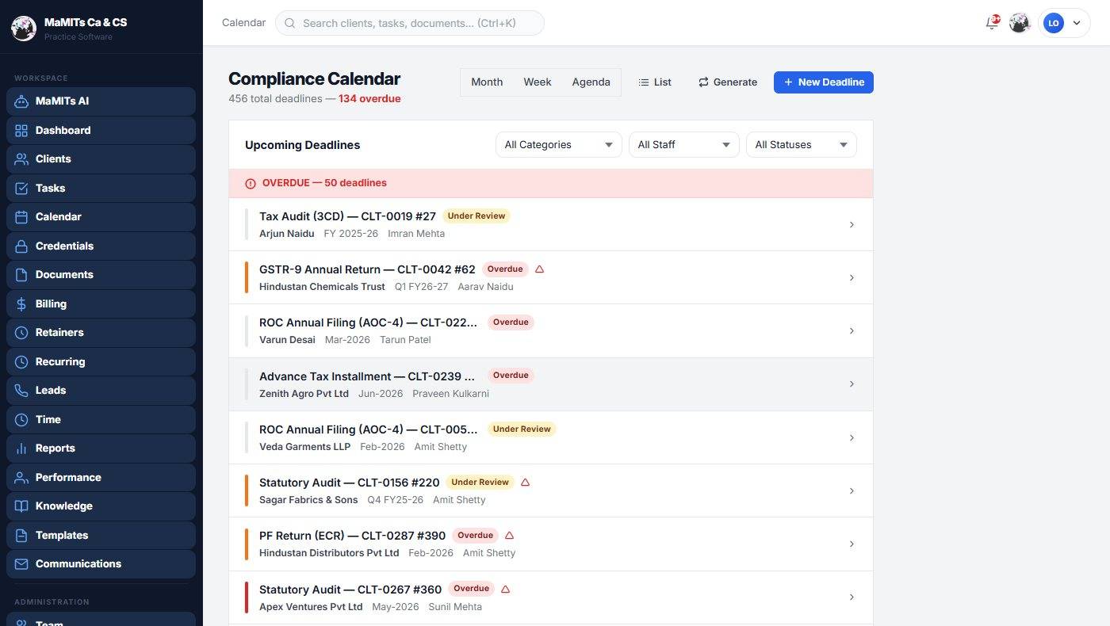Viewport: 1110px width, 626px height.
Task: Click warning triangle on GSTR-9 Annual Return
Action: pos(540,269)
